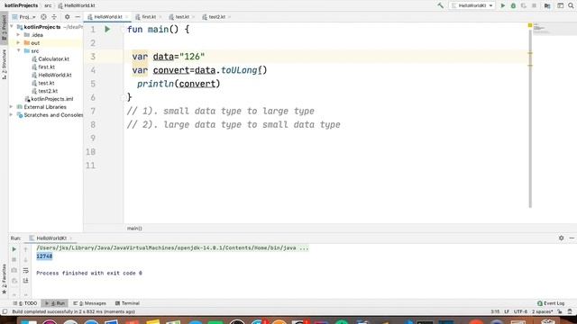Expand External Libraries node
This screenshot has width=577, height=324.
tap(12, 107)
